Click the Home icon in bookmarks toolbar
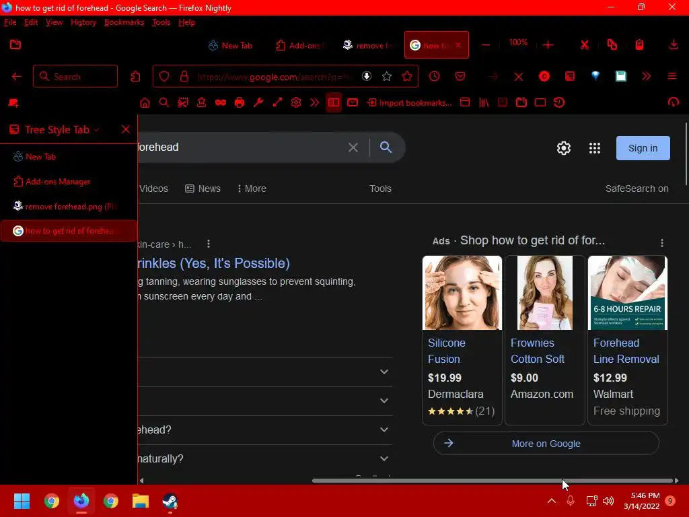This screenshot has height=517, width=689. pyautogui.click(x=145, y=103)
